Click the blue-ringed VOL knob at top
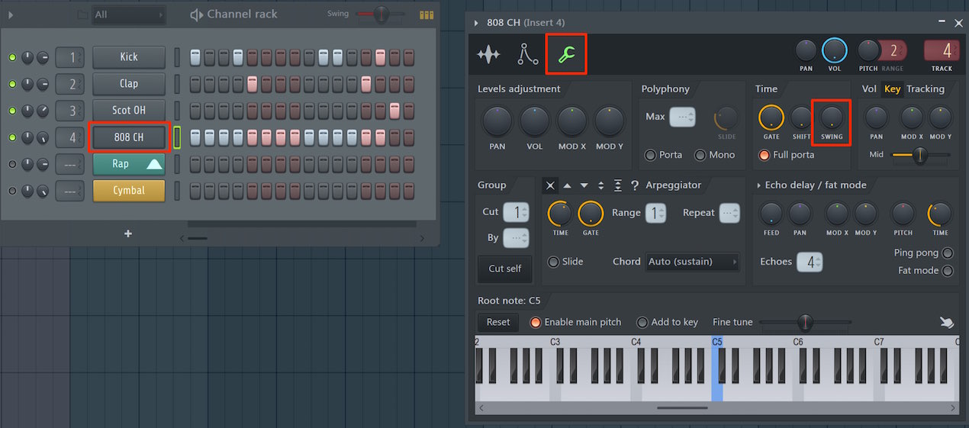The width and height of the screenshot is (969, 428). [834, 50]
